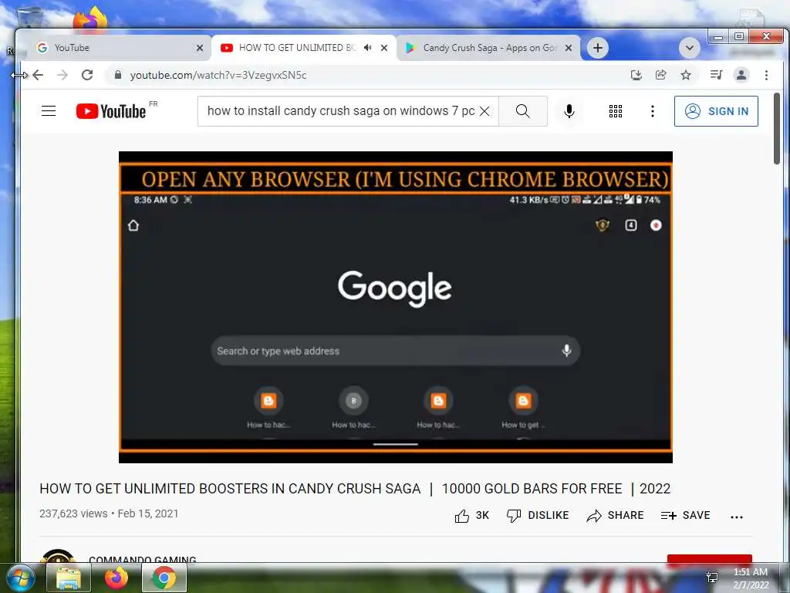Viewport: 790px width, 593px height.
Task: Click network icon in system tray
Action: point(712,578)
